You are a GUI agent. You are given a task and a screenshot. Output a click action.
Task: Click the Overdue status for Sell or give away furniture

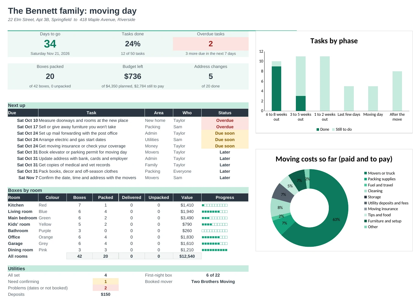225,127
